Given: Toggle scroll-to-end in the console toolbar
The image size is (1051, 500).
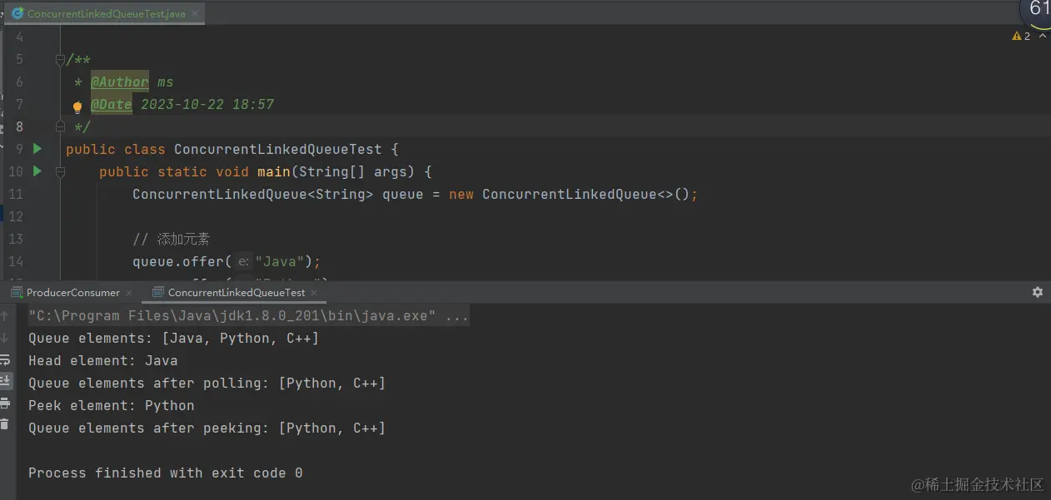Looking at the screenshot, I should click(x=5, y=381).
